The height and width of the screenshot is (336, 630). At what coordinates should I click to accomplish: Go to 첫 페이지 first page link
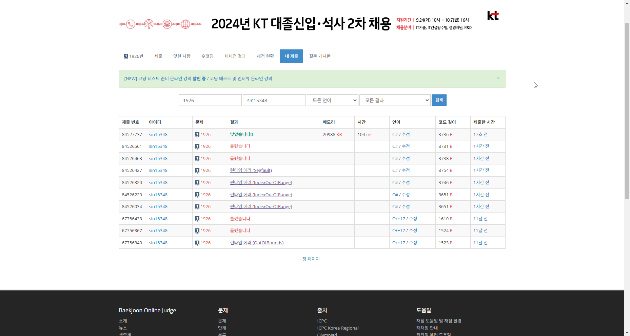click(311, 259)
